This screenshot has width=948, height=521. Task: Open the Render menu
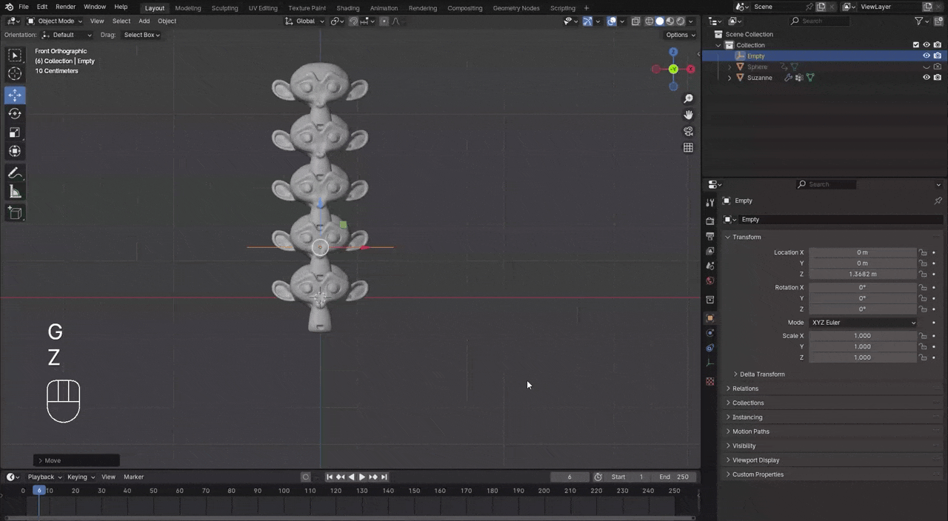[x=65, y=7]
